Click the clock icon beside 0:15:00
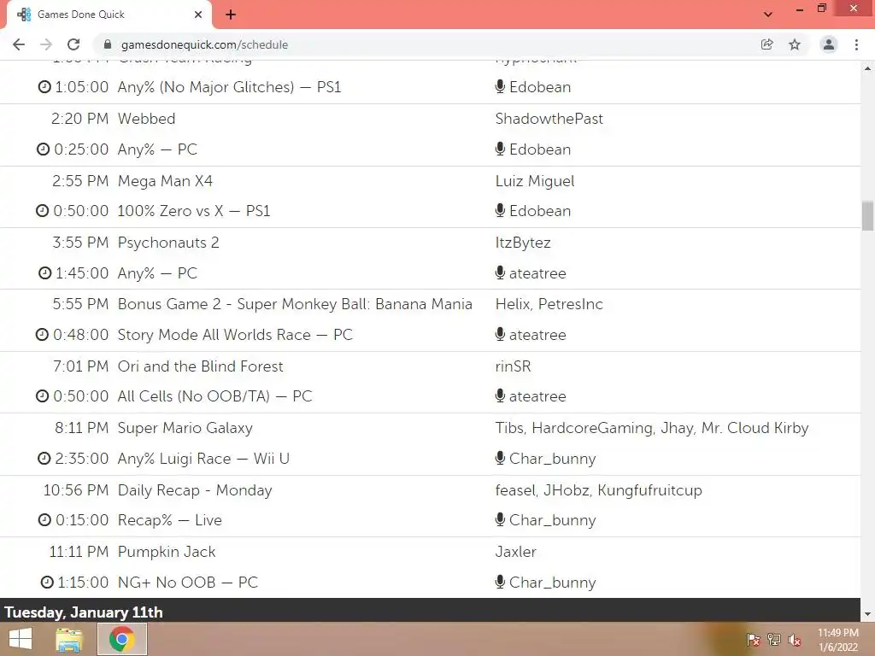Image resolution: width=875 pixels, height=656 pixels. pyautogui.click(x=44, y=520)
